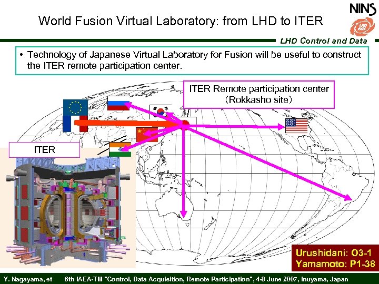379x284 pixels.
Task: Select the French flag
Action: 75,124
